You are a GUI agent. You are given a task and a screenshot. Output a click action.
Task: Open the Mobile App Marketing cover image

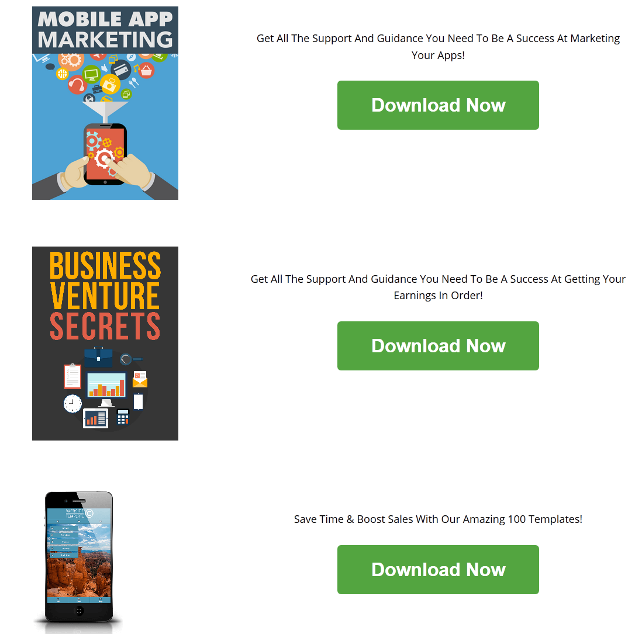point(105,103)
